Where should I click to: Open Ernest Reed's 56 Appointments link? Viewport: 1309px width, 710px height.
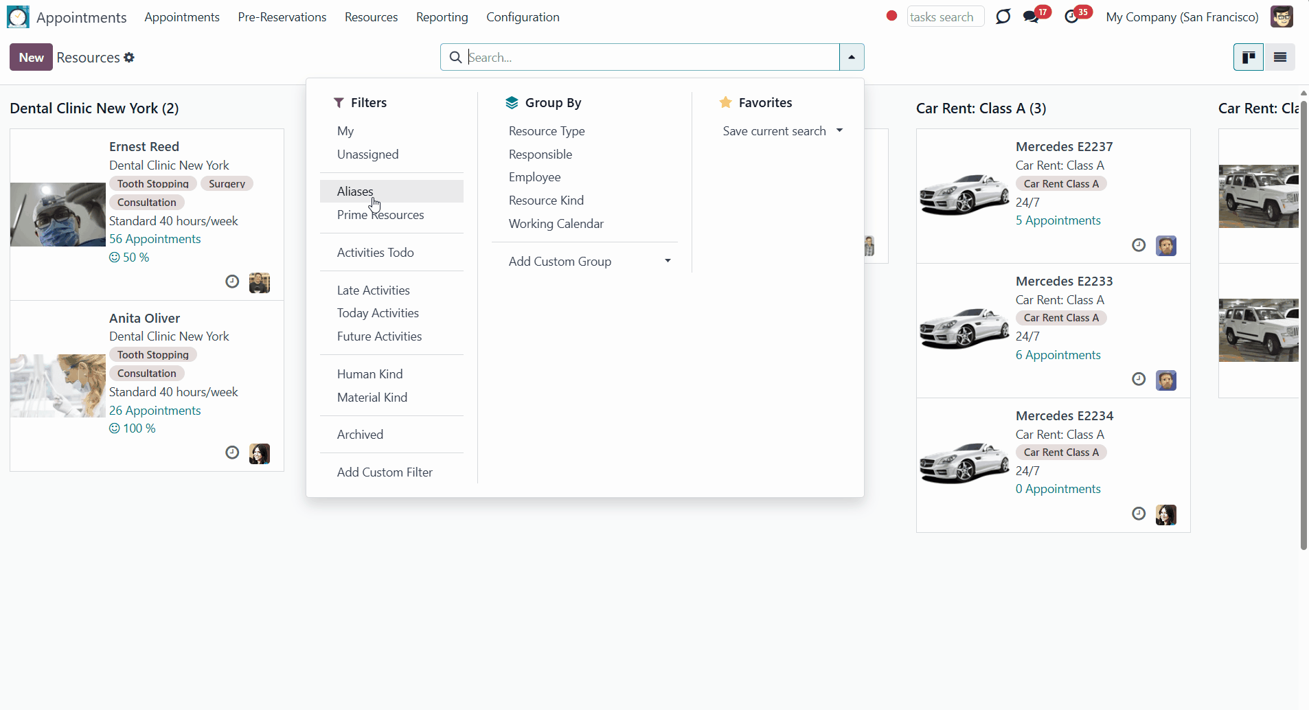tap(155, 239)
